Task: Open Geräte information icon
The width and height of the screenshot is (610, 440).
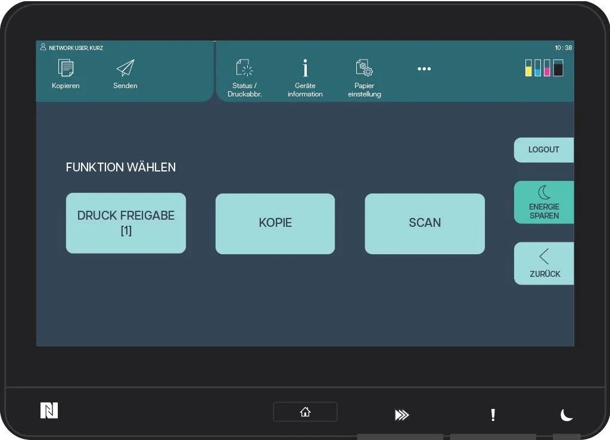Action: point(305,68)
